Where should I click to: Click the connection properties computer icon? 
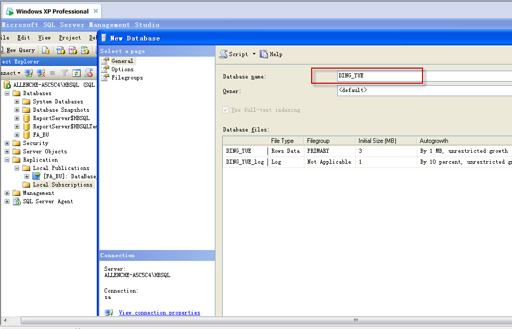109,312
